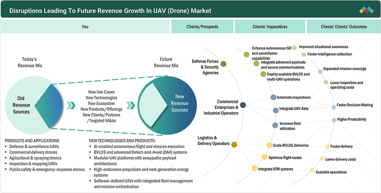
Task: Click "Integrate UTM systems" imperative label
Action: tap(276, 169)
